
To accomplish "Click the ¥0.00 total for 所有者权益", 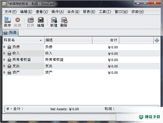I will click(113, 60).
